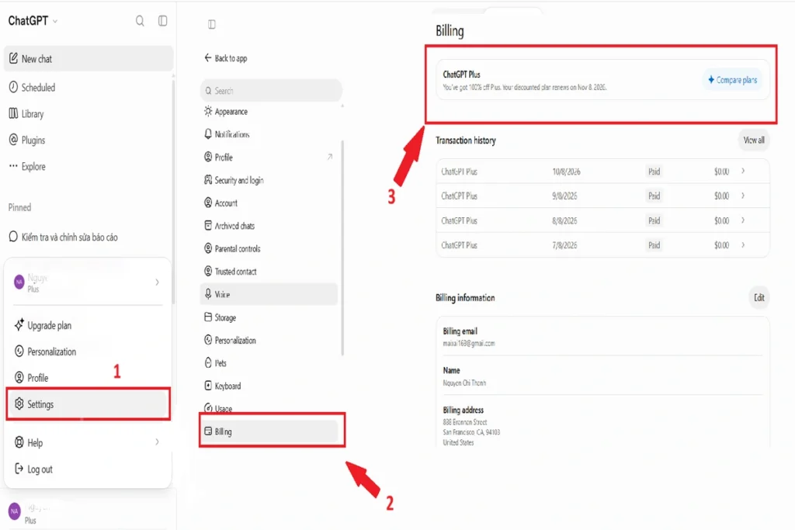Screen dimensions: 795x530
Task: Click the New chat pencil icon
Action: [x=14, y=58]
